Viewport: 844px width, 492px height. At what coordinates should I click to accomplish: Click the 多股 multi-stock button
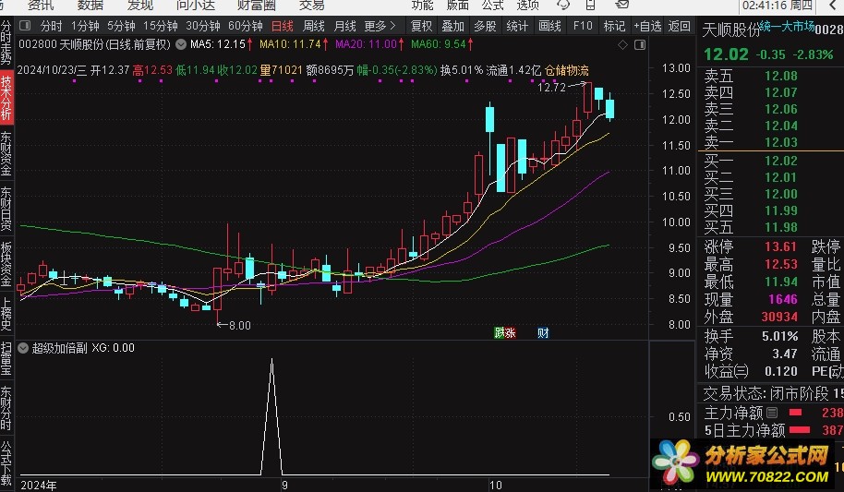(x=485, y=26)
